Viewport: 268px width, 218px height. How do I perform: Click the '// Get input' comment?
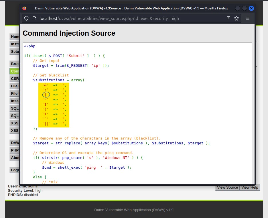click(x=46, y=60)
